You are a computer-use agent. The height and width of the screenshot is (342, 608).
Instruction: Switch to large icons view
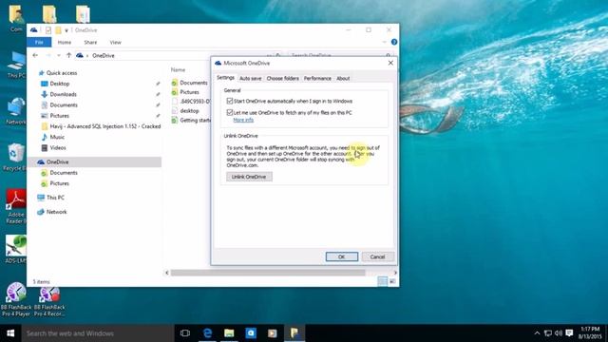pyautogui.click(x=392, y=281)
